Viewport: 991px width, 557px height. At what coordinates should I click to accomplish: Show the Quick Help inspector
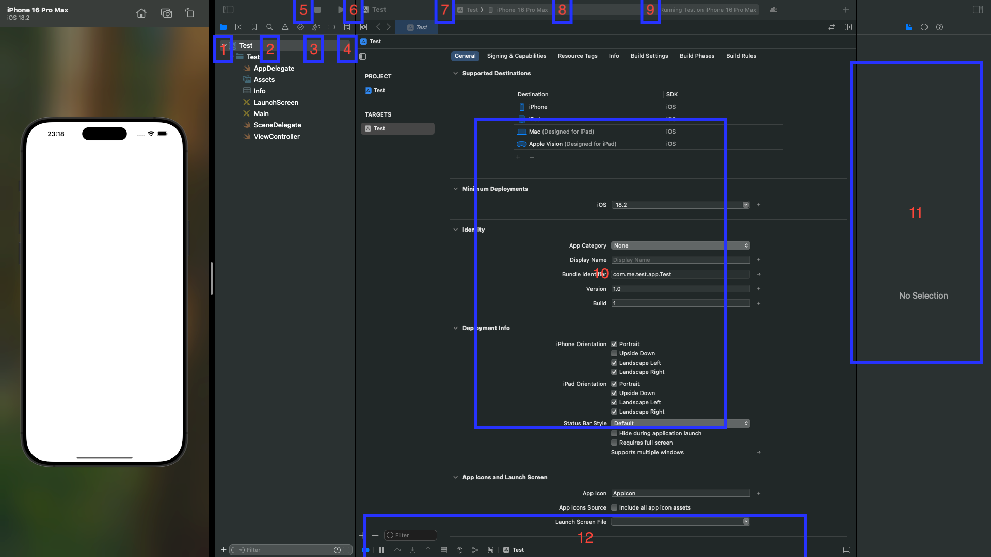[x=939, y=27]
